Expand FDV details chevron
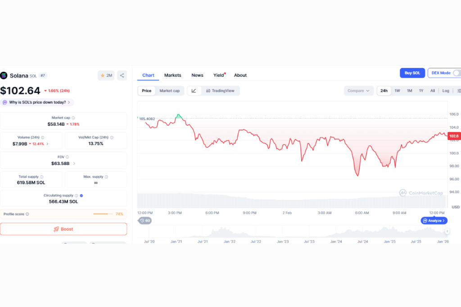Viewport: 461px width, 307px height. click(74, 164)
